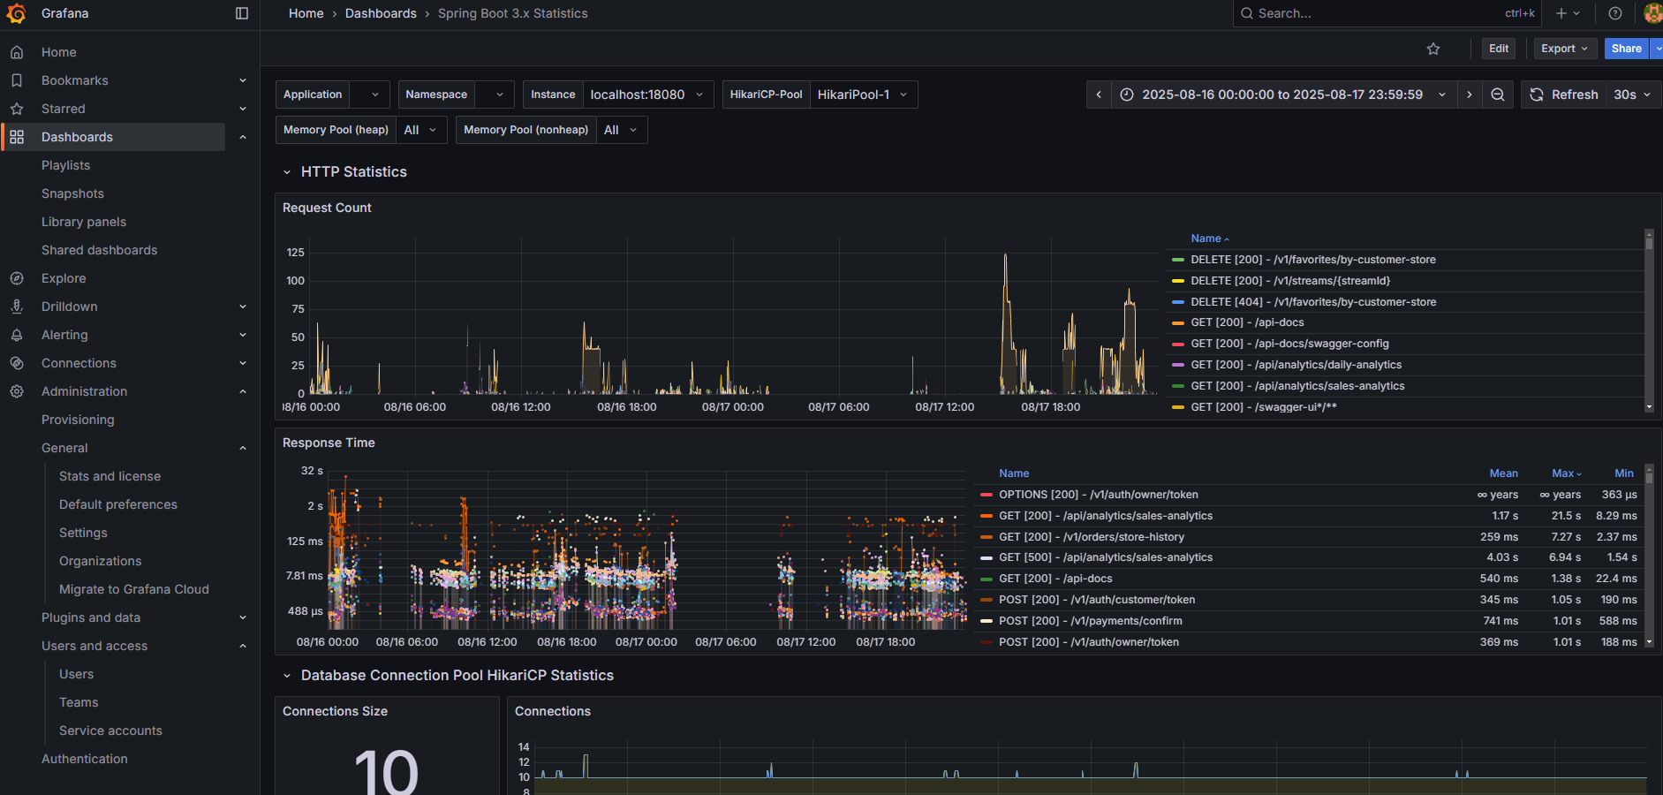Open Snapshots in the sidebar
The width and height of the screenshot is (1663, 795).
(72, 193)
